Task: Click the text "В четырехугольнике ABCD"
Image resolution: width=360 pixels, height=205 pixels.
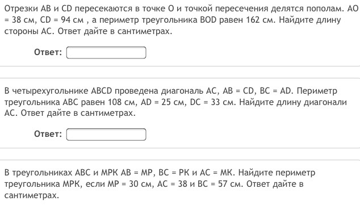Action: point(58,91)
